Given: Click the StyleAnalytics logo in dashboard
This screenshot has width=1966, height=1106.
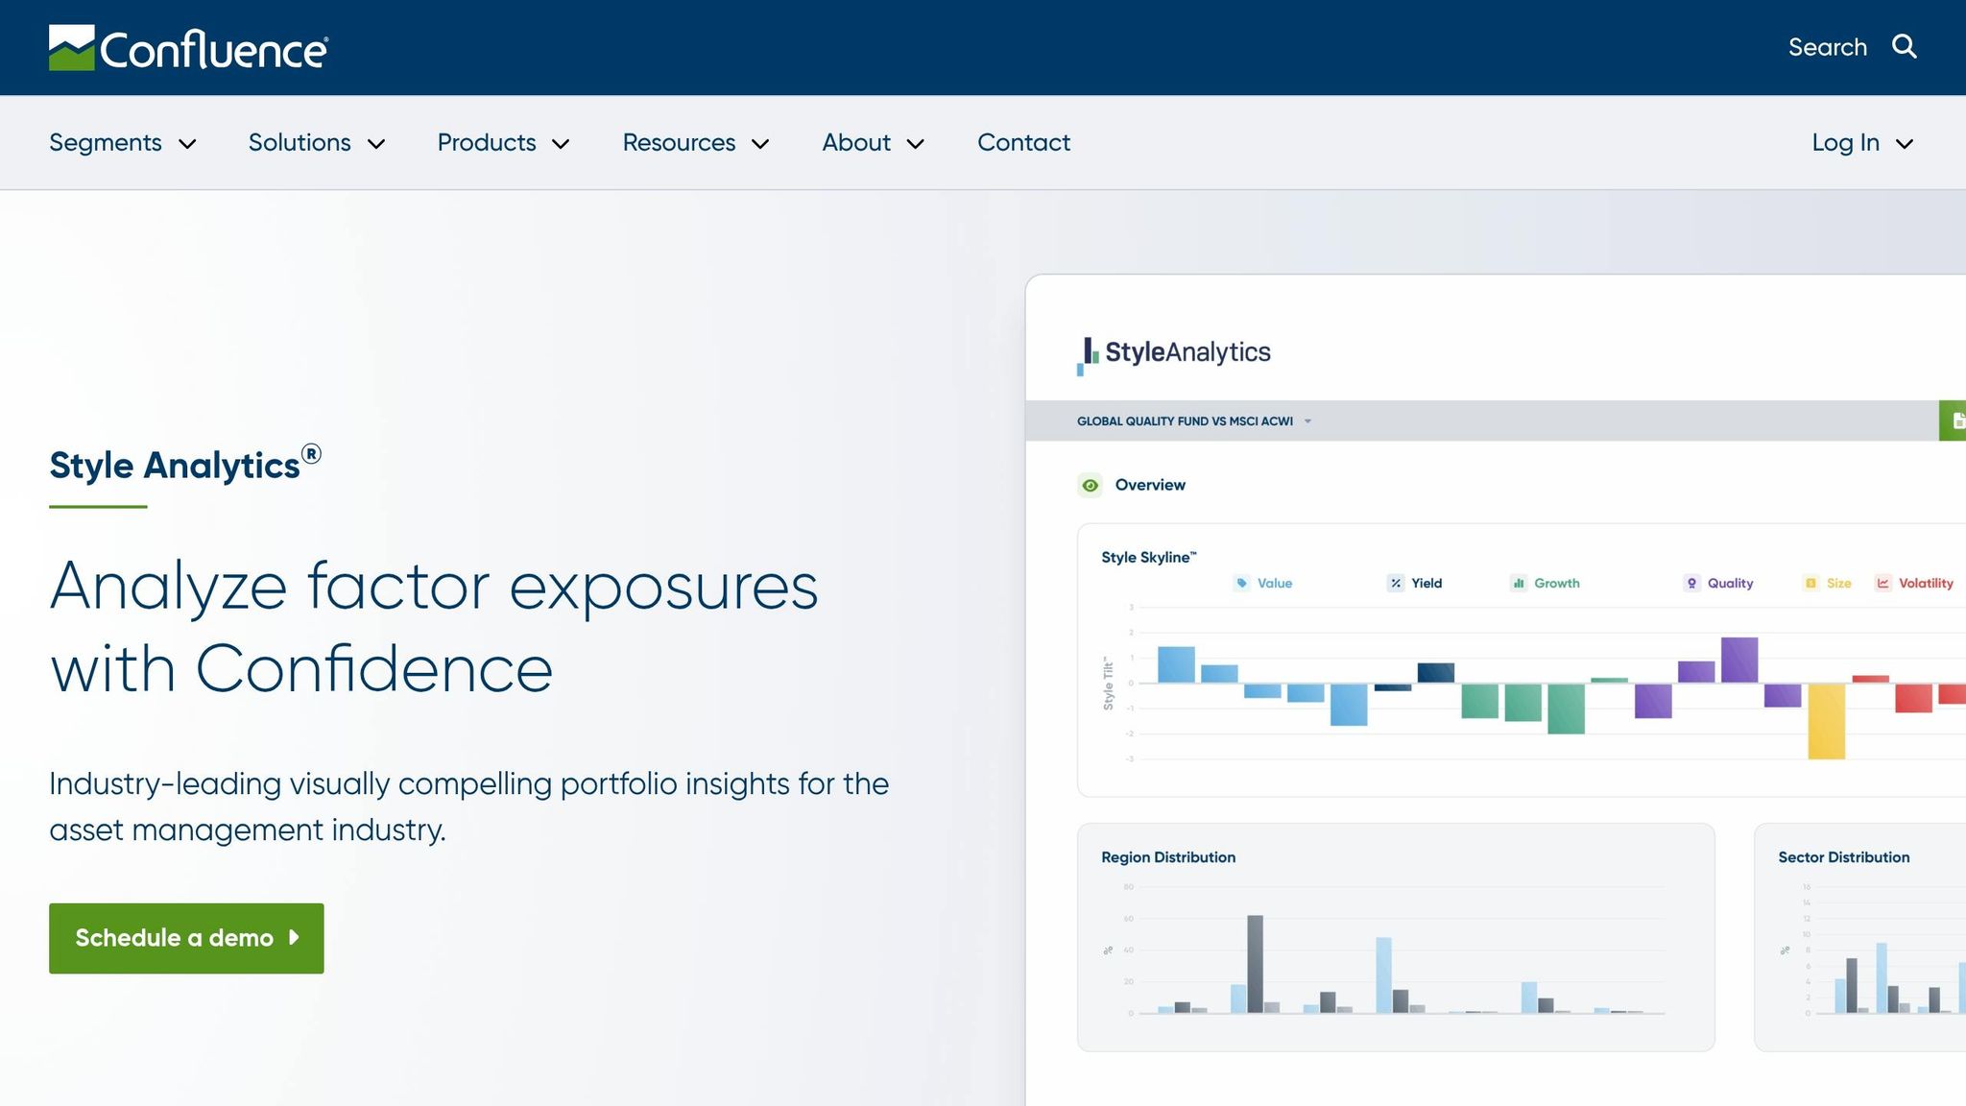Looking at the screenshot, I should click(1173, 353).
